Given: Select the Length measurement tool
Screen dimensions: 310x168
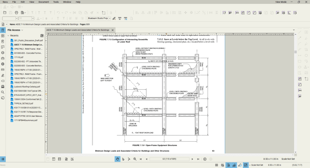Looking at the screenshot, I should tap(237, 13).
